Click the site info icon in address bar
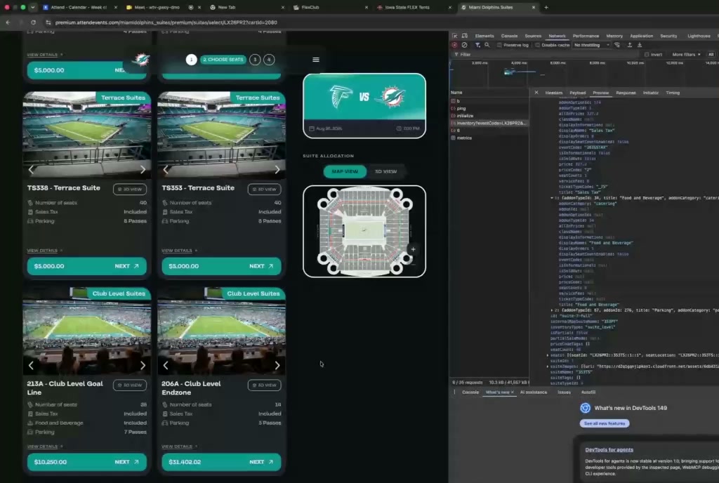Screen dimensions: 719x483 click(x=48, y=22)
